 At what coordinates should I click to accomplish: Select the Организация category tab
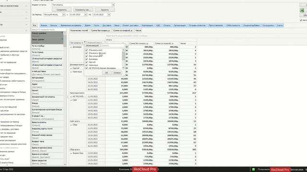coord(179,25)
